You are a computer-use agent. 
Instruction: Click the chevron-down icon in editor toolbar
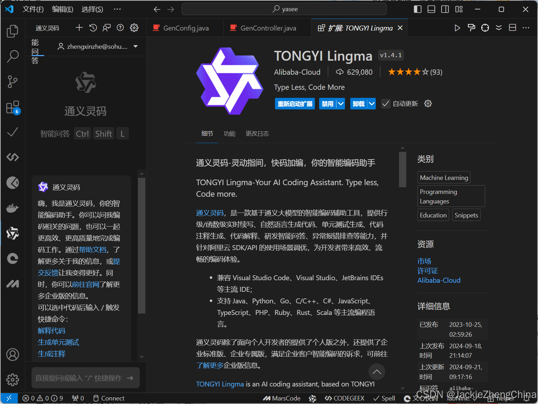tap(499, 28)
